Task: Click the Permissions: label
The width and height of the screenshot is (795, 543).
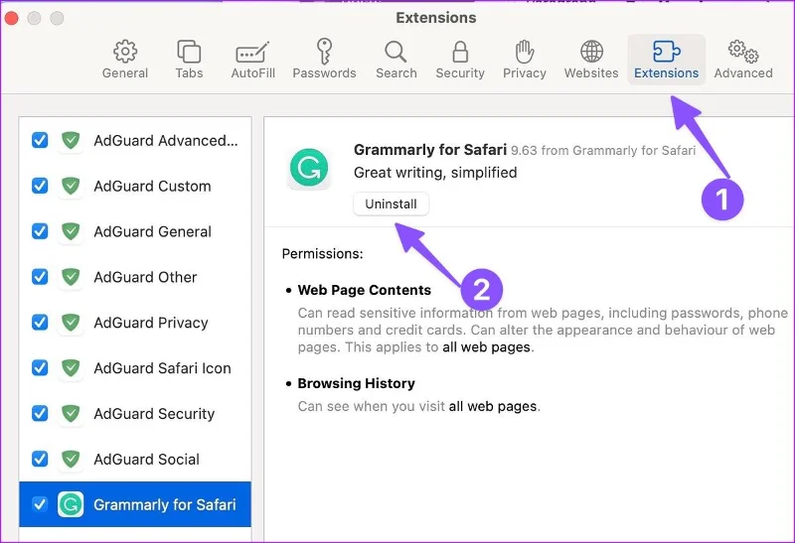Action: (x=322, y=254)
